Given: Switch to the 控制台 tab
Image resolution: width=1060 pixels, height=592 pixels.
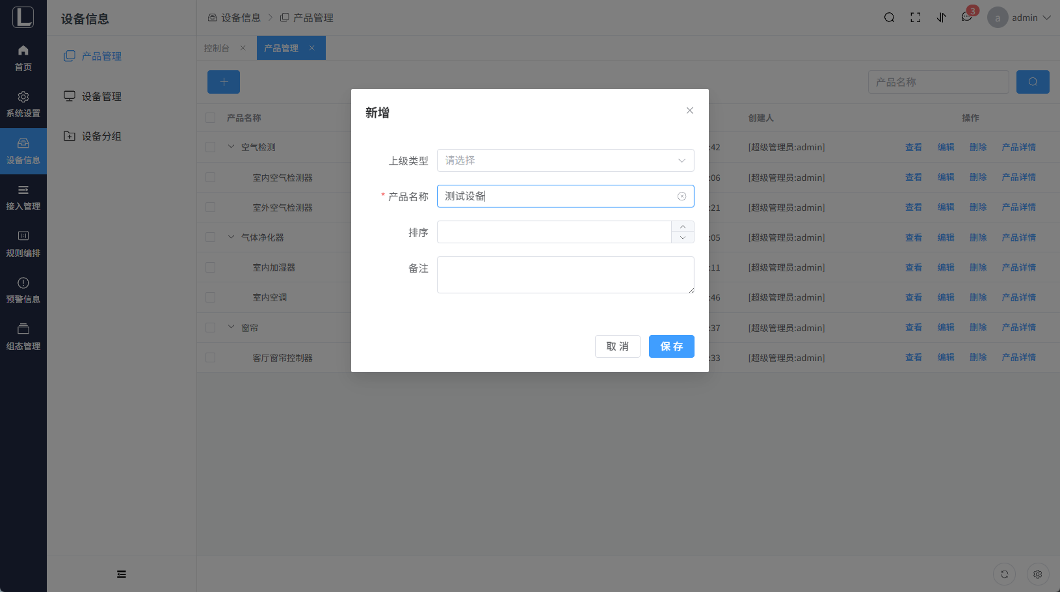Looking at the screenshot, I should [x=217, y=48].
